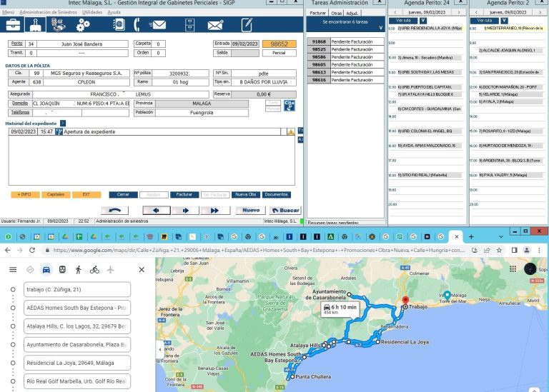This screenshot has width=549, height=392.
Task: Open the Google Maps hamburger menu
Action: click(13, 270)
